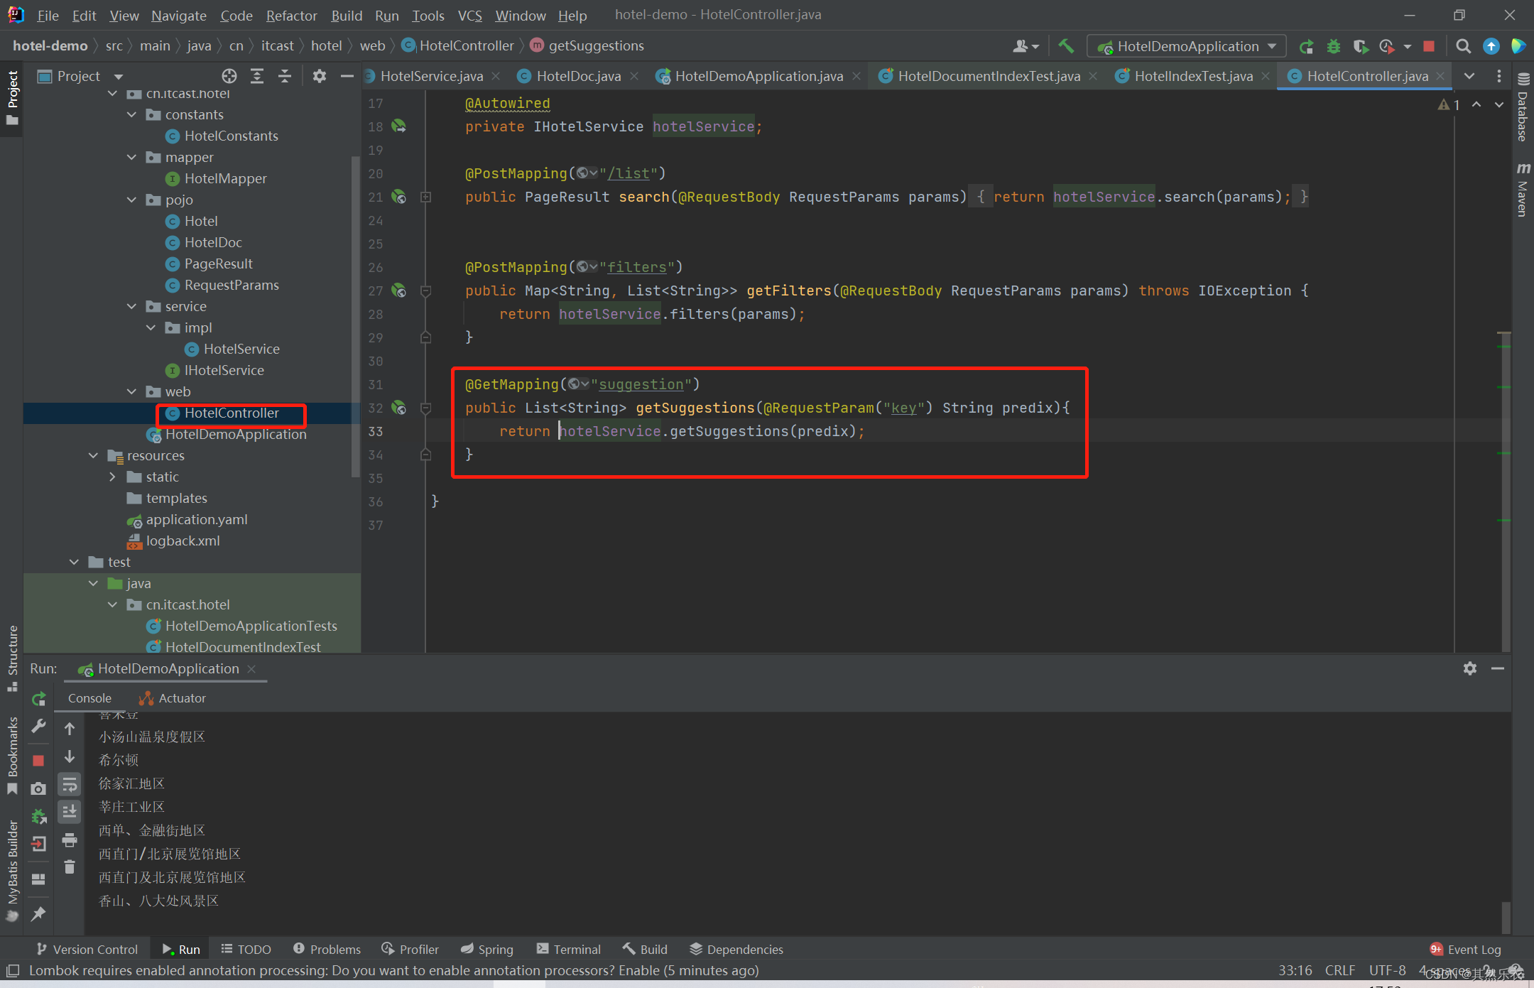1534x988 pixels.
Task: Click the Build project hammer icon
Action: 1065,46
